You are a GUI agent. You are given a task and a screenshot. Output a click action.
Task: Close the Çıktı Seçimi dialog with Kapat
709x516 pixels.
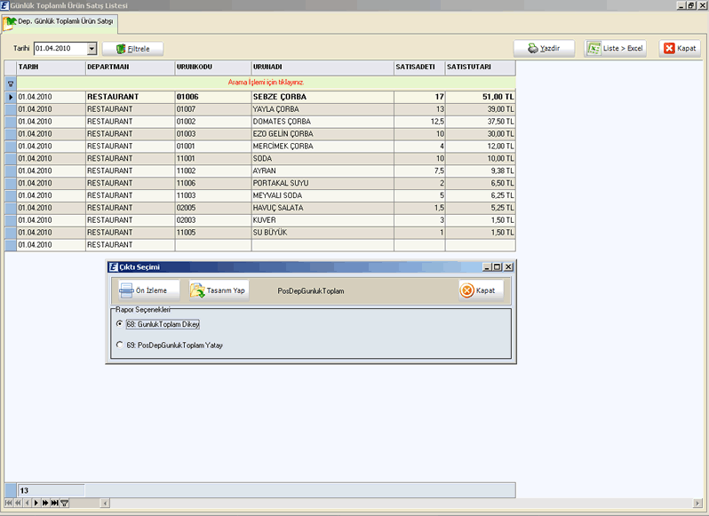480,290
